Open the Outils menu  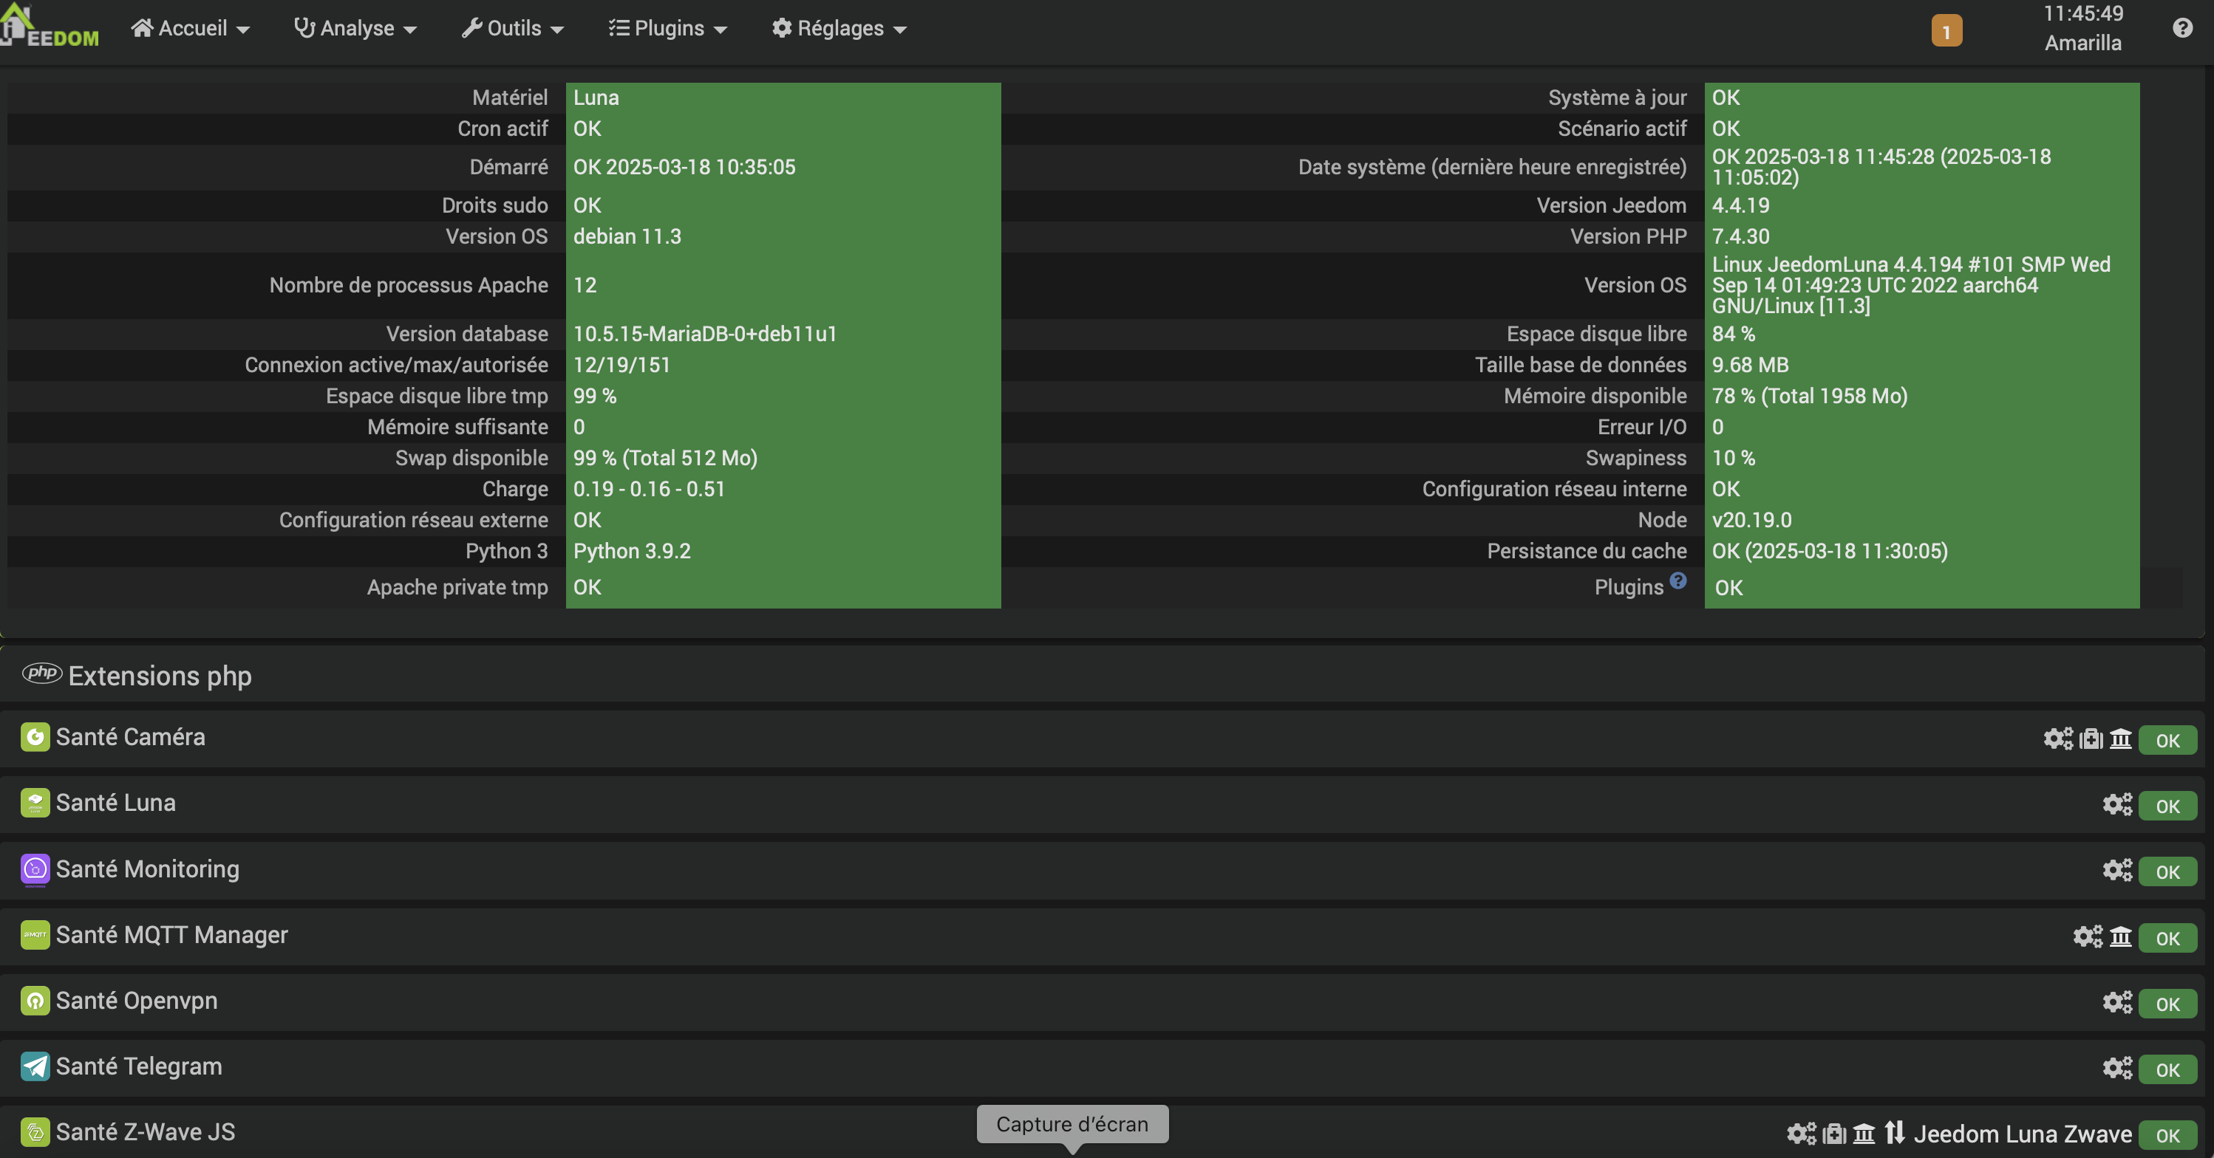coord(513,28)
